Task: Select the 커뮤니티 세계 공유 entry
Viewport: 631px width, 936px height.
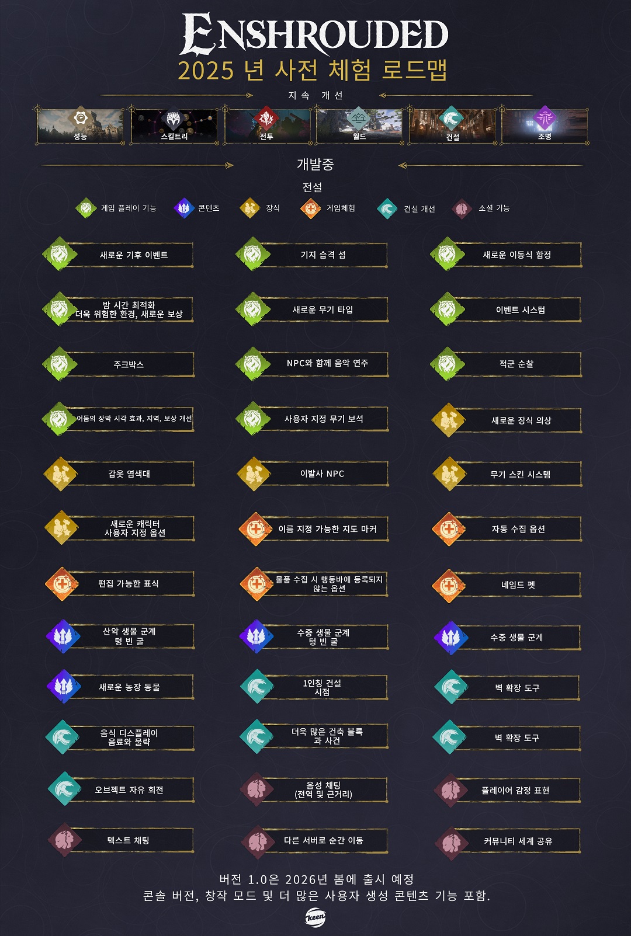Action: coord(507,841)
